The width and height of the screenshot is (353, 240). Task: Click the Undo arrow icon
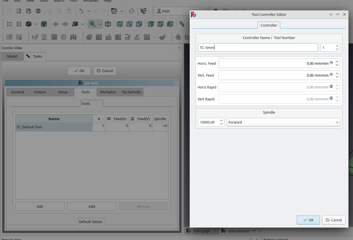pyautogui.click(x=81, y=11)
